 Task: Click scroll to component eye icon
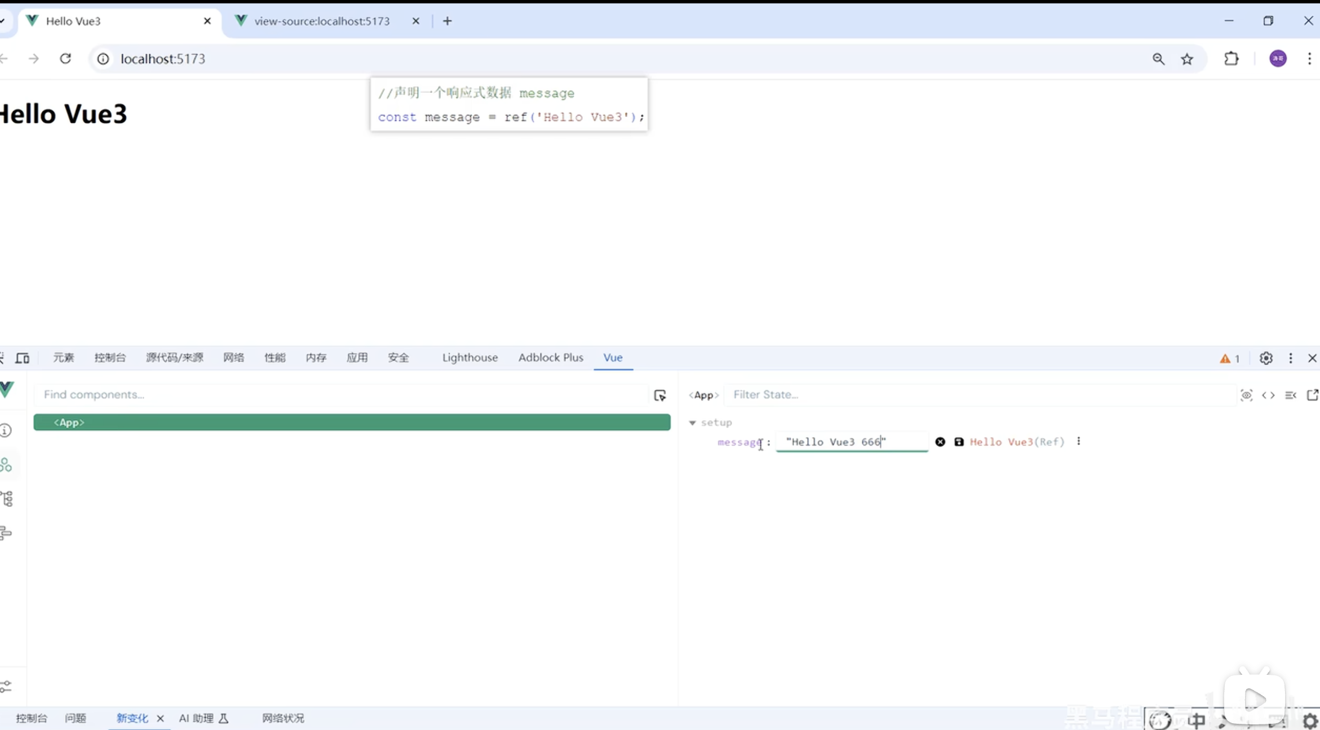click(1247, 395)
